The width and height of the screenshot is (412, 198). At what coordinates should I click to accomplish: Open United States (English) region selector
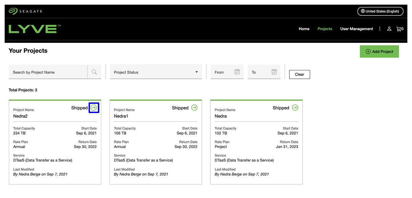[x=380, y=11]
